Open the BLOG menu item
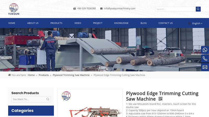Image resolution: width=209 pixels, height=117 pixels. coord(143,23)
